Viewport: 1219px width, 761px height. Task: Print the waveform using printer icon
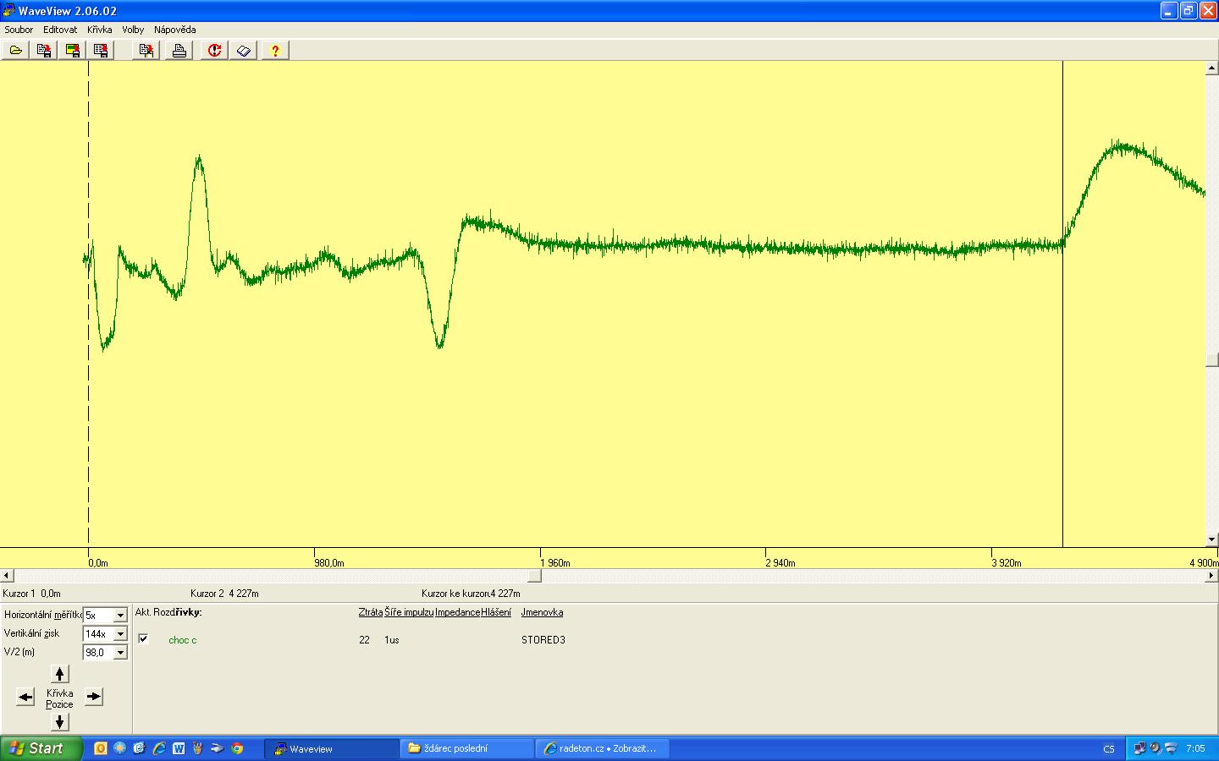point(179,51)
